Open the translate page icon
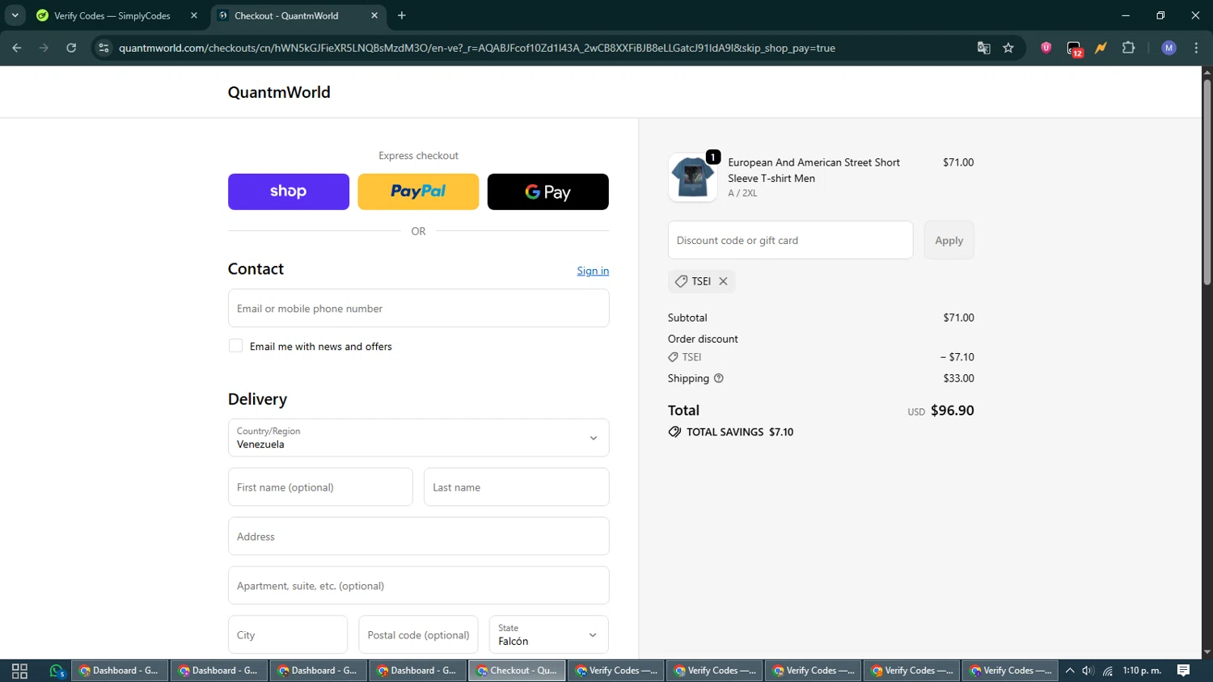Screen dimensions: 1213x682 (x=983, y=48)
